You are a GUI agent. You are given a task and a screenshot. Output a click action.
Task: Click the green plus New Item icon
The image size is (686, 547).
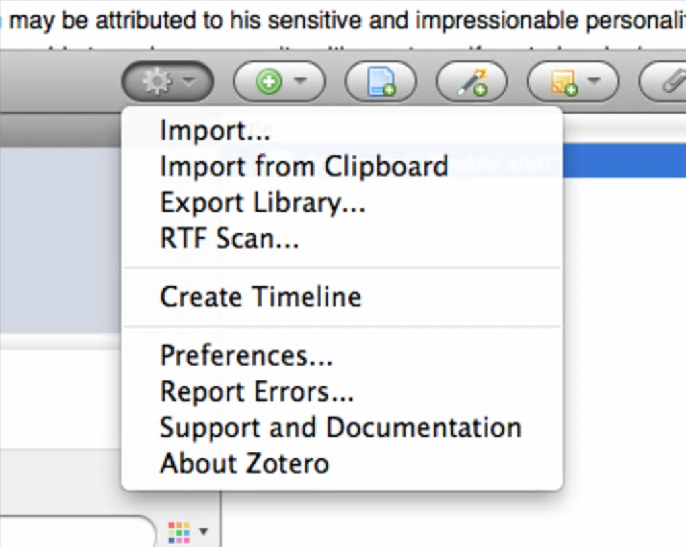(269, 83)
